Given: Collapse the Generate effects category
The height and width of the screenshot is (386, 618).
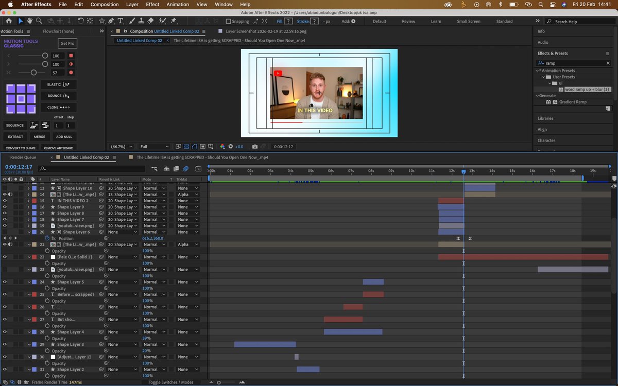Looking at the screenshot, I should [x=538, y=96].
